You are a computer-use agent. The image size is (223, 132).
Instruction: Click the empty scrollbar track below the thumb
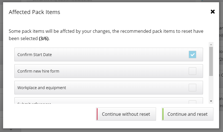pos(211,88)
